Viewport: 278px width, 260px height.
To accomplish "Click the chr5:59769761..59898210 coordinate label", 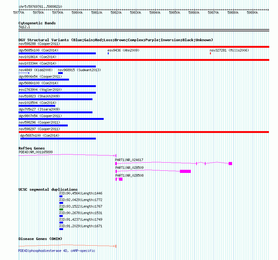I will click(x=40, y=7).
